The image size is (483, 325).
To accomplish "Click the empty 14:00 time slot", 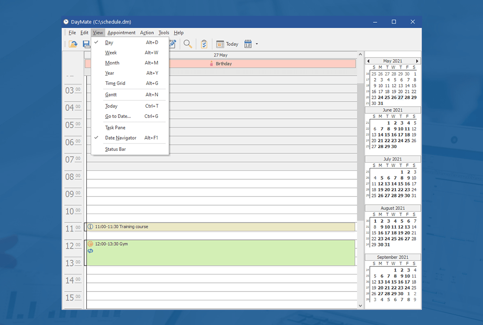I will click(222, 279).
